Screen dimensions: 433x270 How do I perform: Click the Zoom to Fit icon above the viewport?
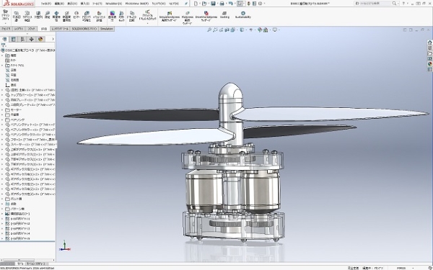(209, 30)
